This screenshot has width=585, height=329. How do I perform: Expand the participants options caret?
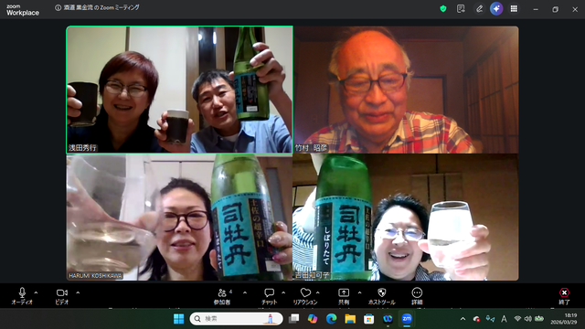click(245, 292)
